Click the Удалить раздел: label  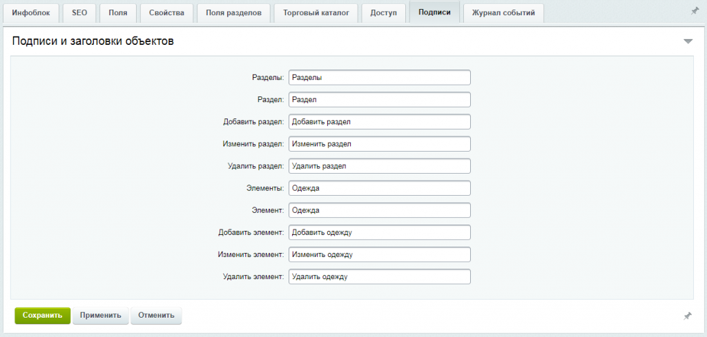(x=255, y=166)
